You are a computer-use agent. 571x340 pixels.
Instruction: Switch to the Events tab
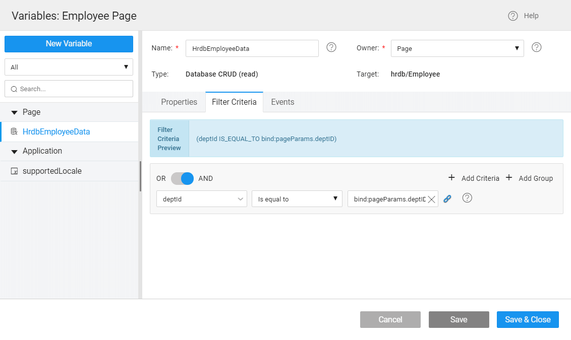click(282, 102)
